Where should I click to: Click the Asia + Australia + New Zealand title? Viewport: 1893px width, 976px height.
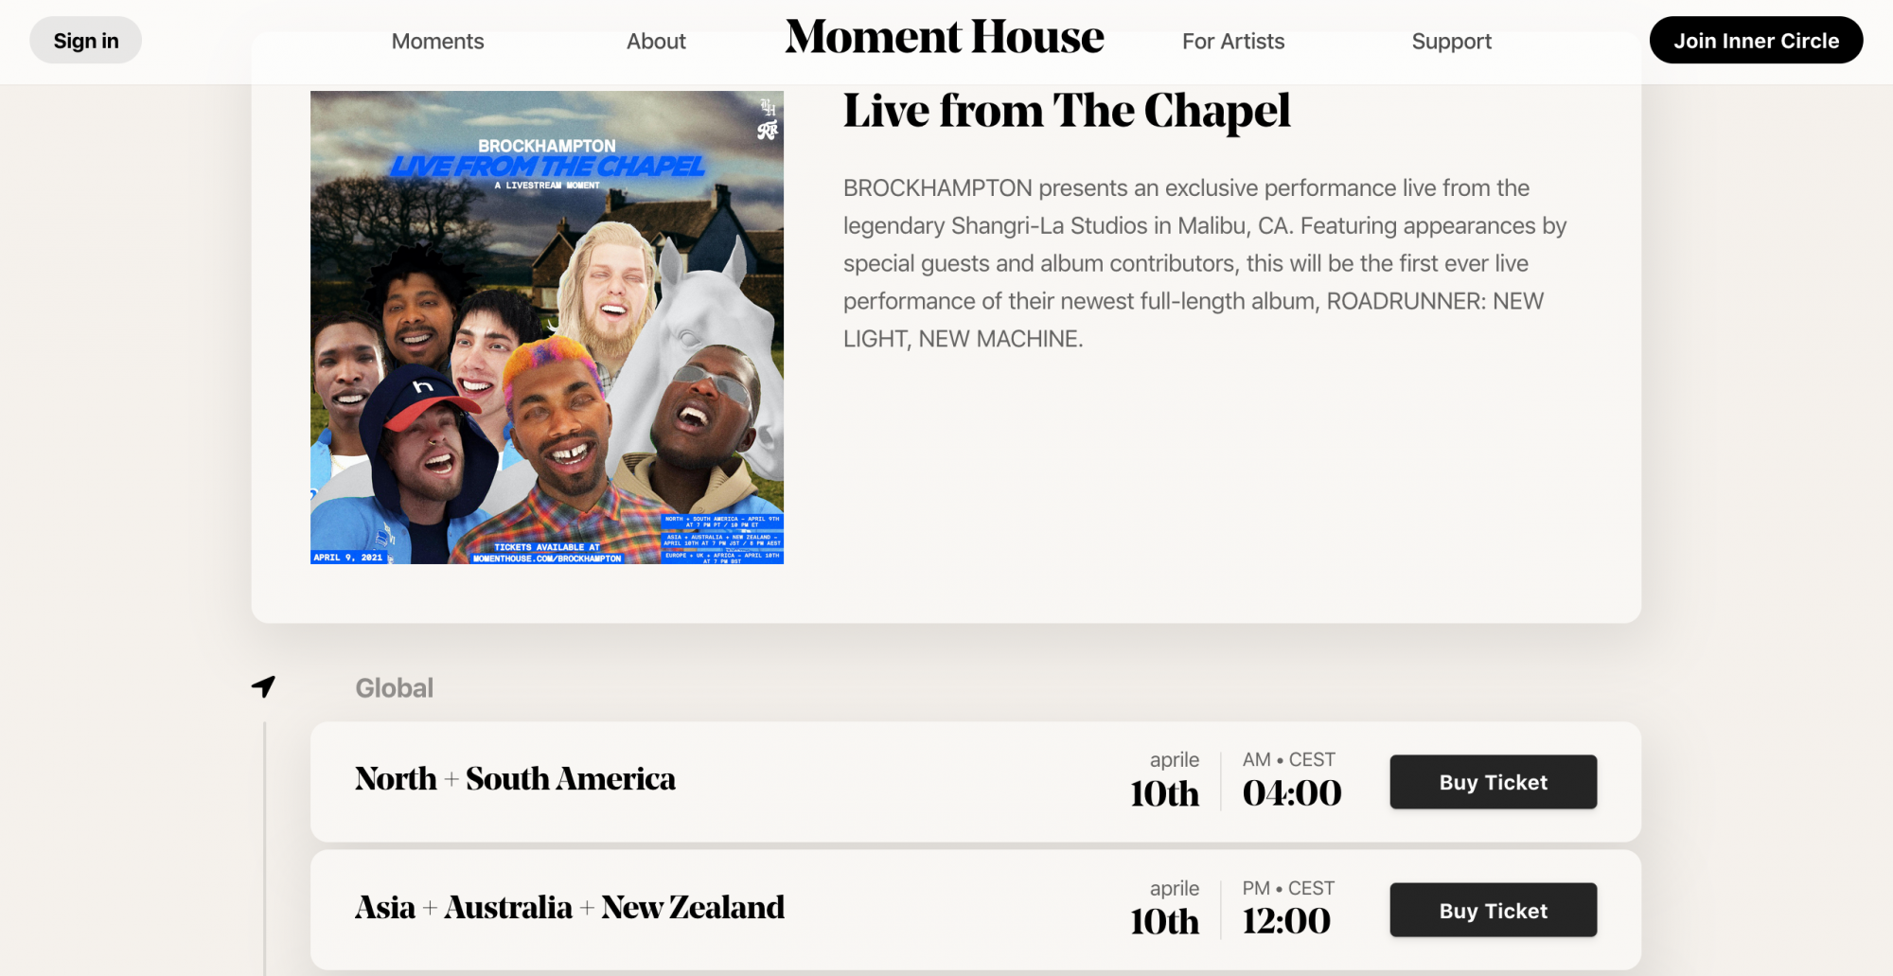coord(569,908)
